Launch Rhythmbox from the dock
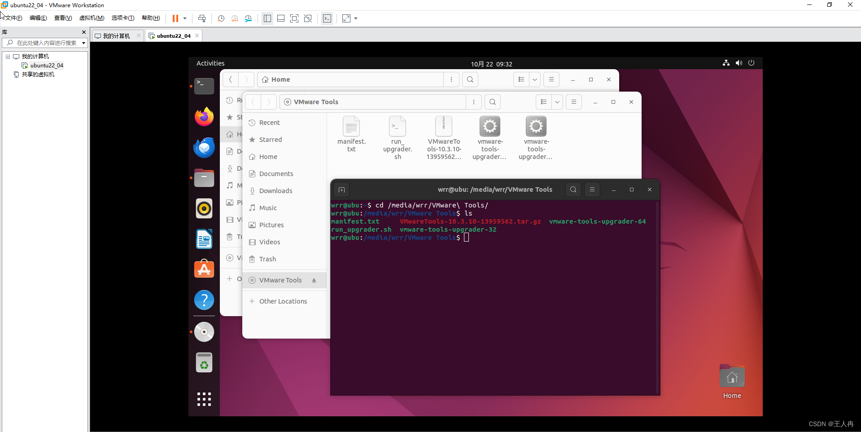The height and width of the screenshot is (432, 861). click(204, 208)
